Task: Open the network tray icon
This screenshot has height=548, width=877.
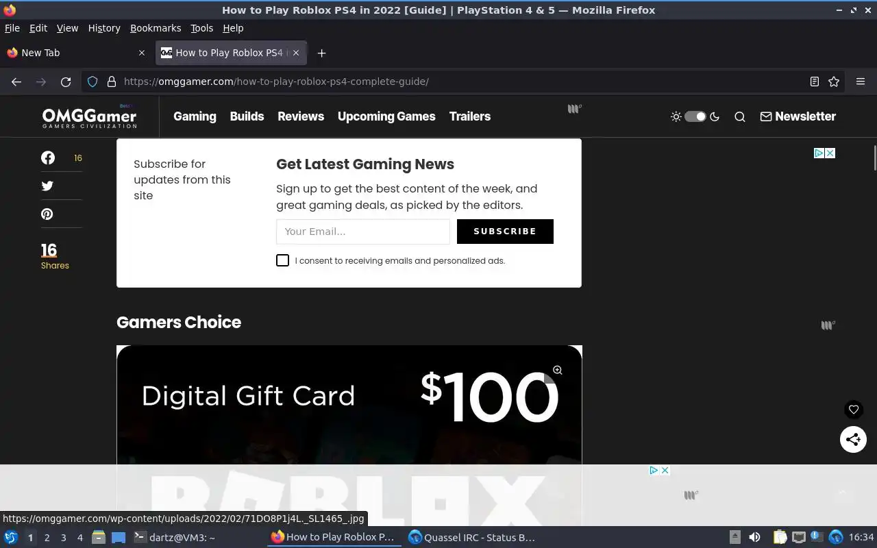Action: click(799, 537)
